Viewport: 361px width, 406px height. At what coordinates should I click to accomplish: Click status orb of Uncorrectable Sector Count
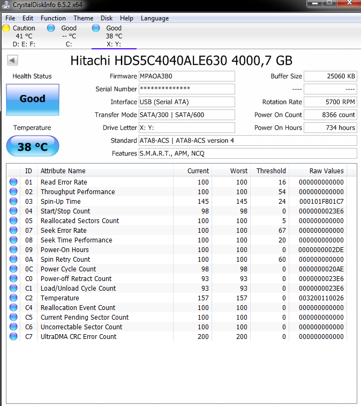pos(13,327)
